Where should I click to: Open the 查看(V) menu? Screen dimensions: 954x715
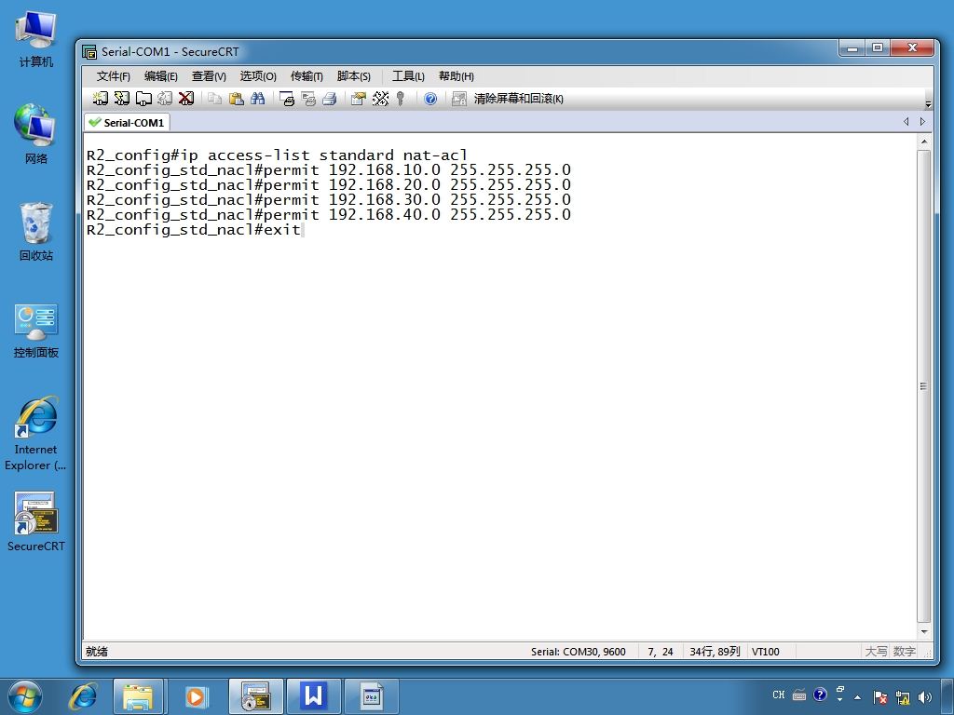209,76
